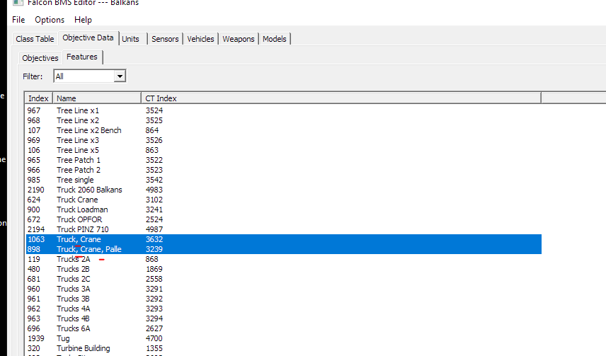The width and height of the screenshot is (606, 356).
Task: Select the Truck OPFOR row
Action: [283, 219]
